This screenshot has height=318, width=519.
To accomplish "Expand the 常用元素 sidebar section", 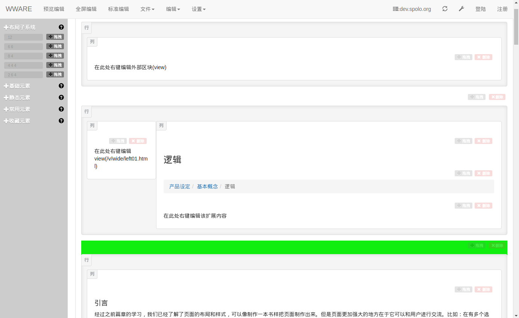I will (x=17, y=109).
